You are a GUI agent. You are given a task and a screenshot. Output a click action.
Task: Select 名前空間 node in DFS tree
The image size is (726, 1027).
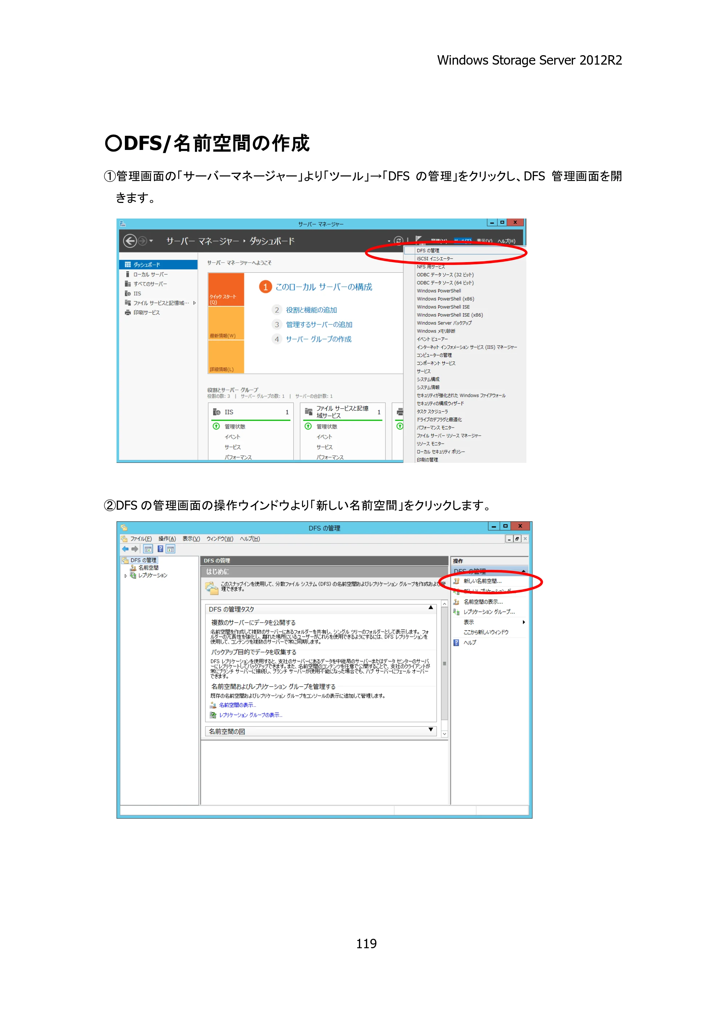[x=148, y=568]
